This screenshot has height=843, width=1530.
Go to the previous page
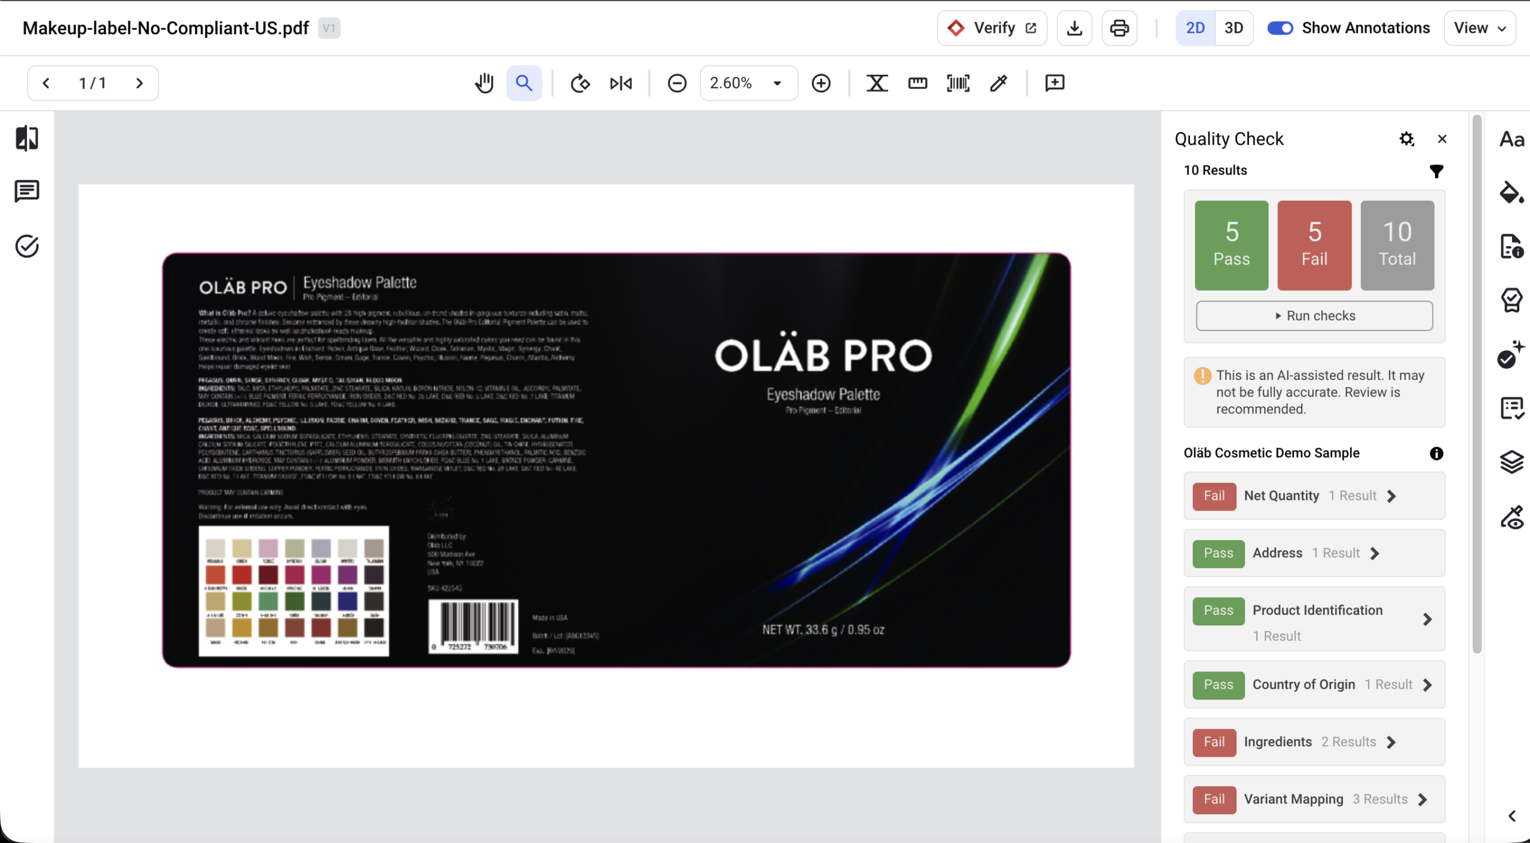point(46,83)
